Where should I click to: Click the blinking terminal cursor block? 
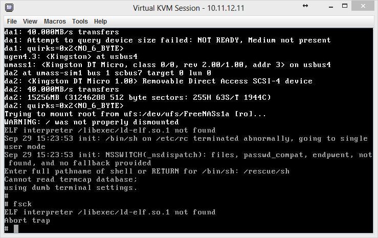click(16, 228)
